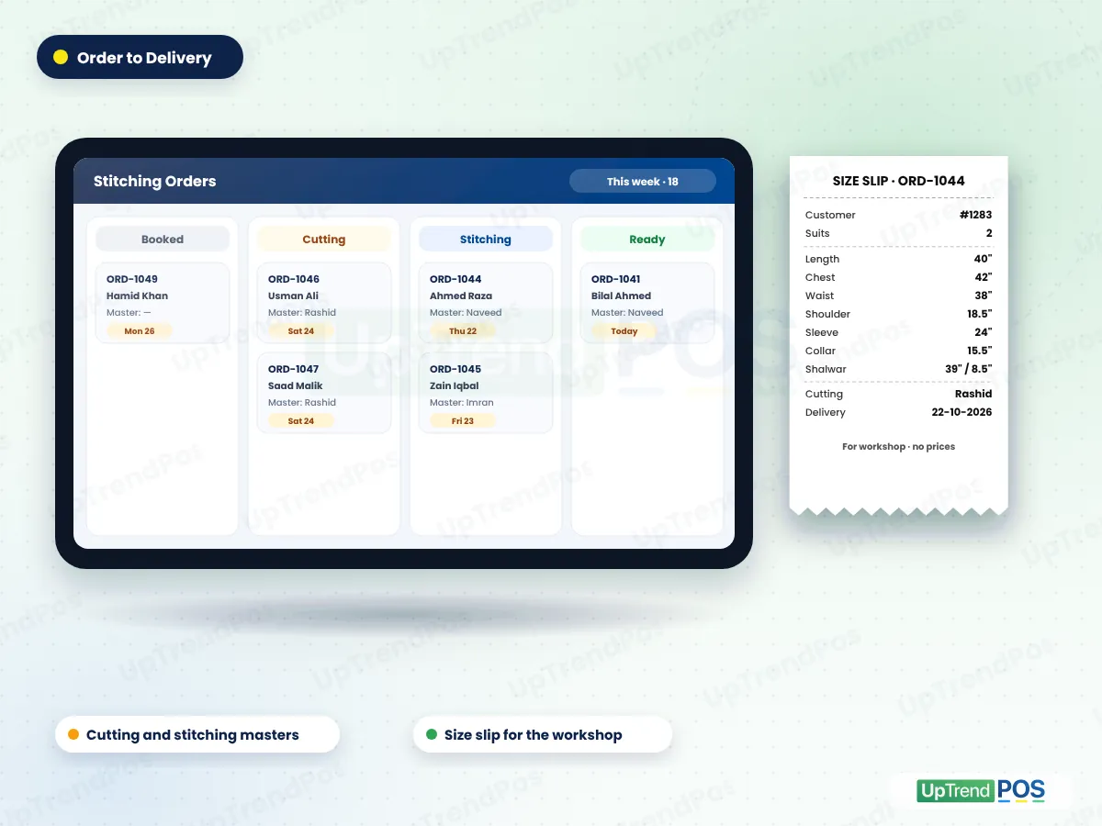The height and width of the screenshot is (826, 1102).
Task: Click the Waist value 38" on the slip
Action: (983, 296)
